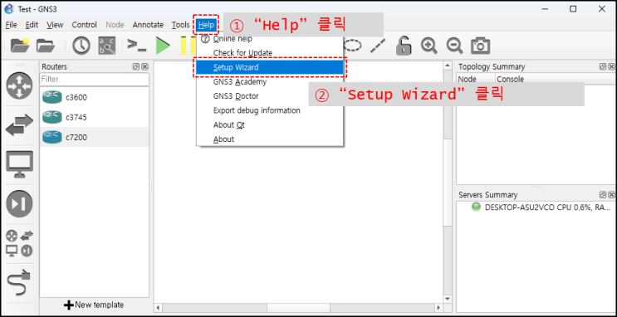Float the Topology Summary panel
The width and height of the screenshot is (617, 317).
coord(603,67)
